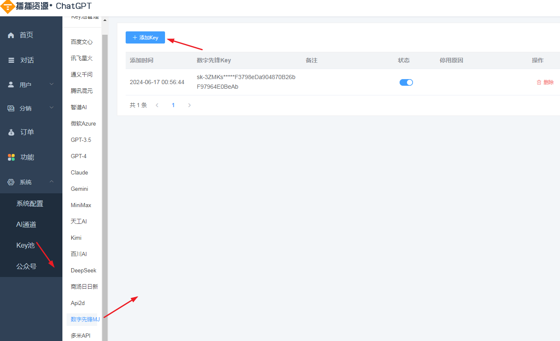
Task: Click the gear icon beside 系统
Action: (11, 182)
